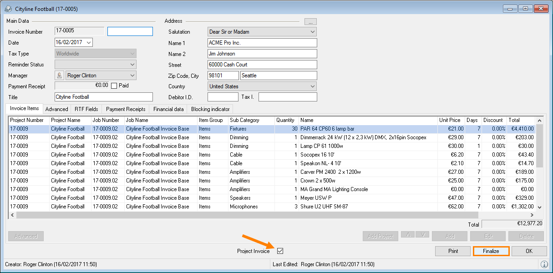Expand the Reminder Status dropdown
Screen dimensions: 553x273
tap(132, 65)
